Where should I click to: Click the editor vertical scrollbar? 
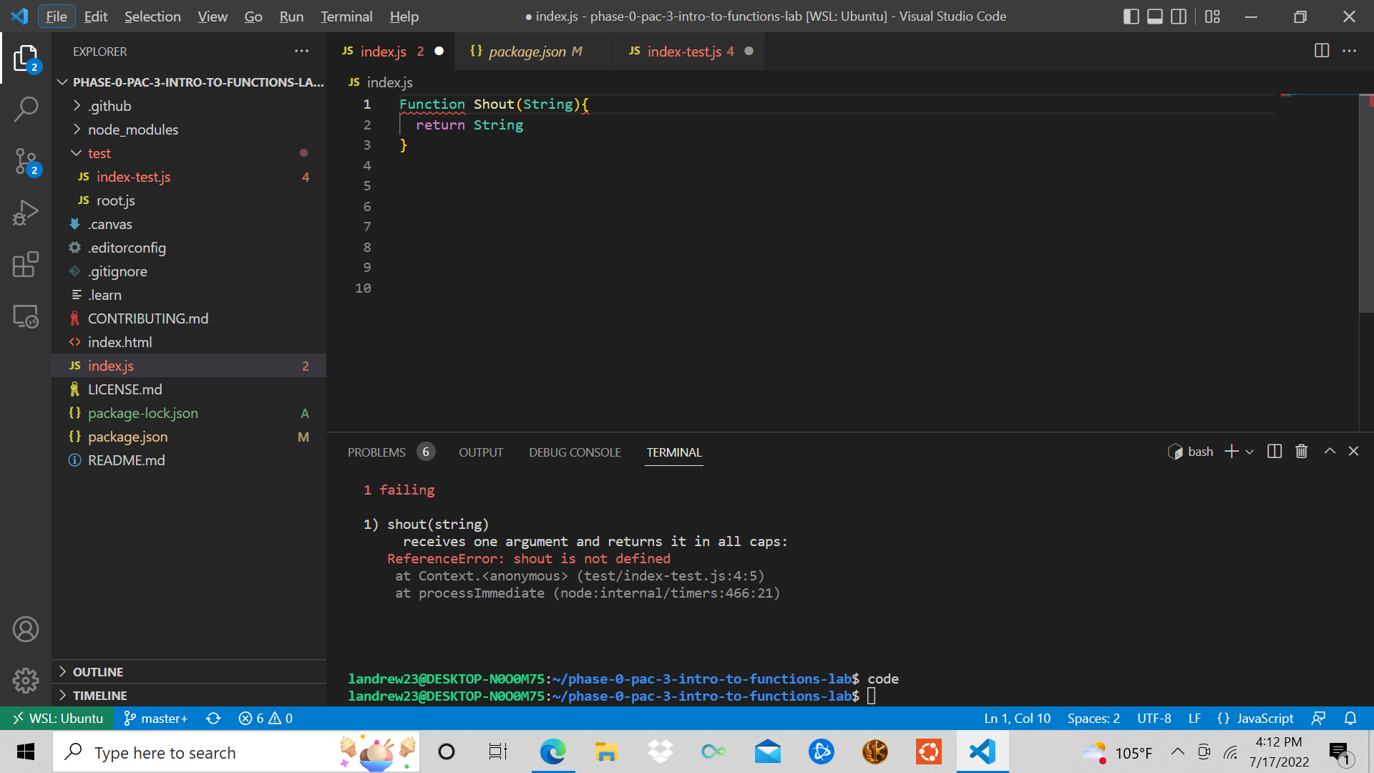pyautogui.click(x=1366, y=204)
